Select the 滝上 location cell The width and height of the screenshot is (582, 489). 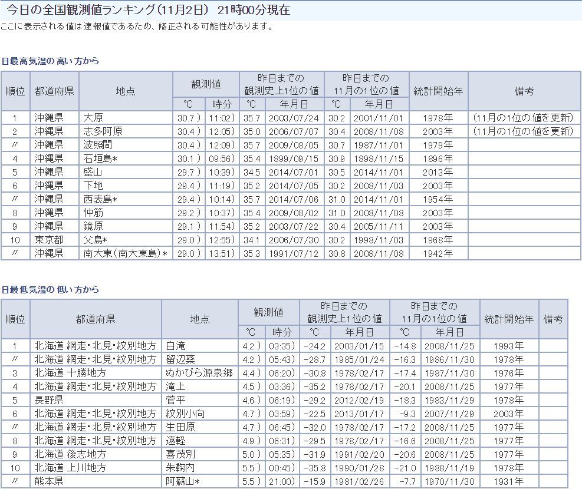[200, 386]
